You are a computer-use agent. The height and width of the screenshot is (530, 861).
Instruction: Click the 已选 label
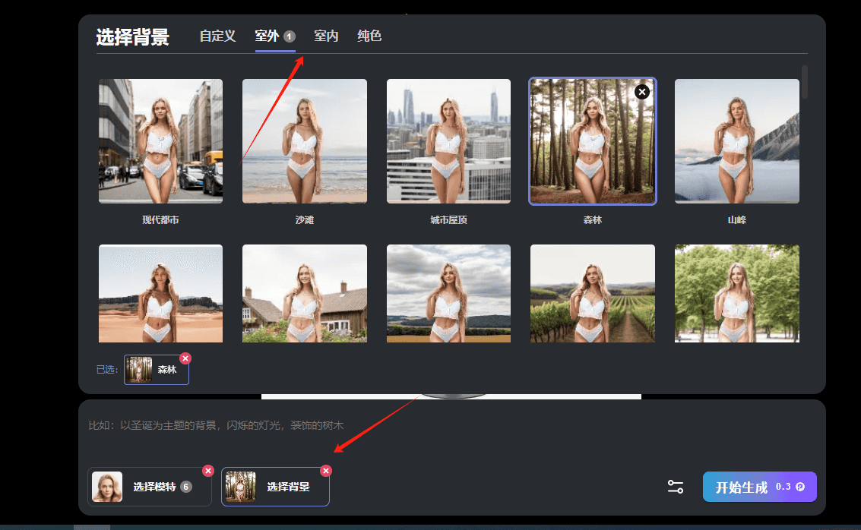tap(107, 370)
